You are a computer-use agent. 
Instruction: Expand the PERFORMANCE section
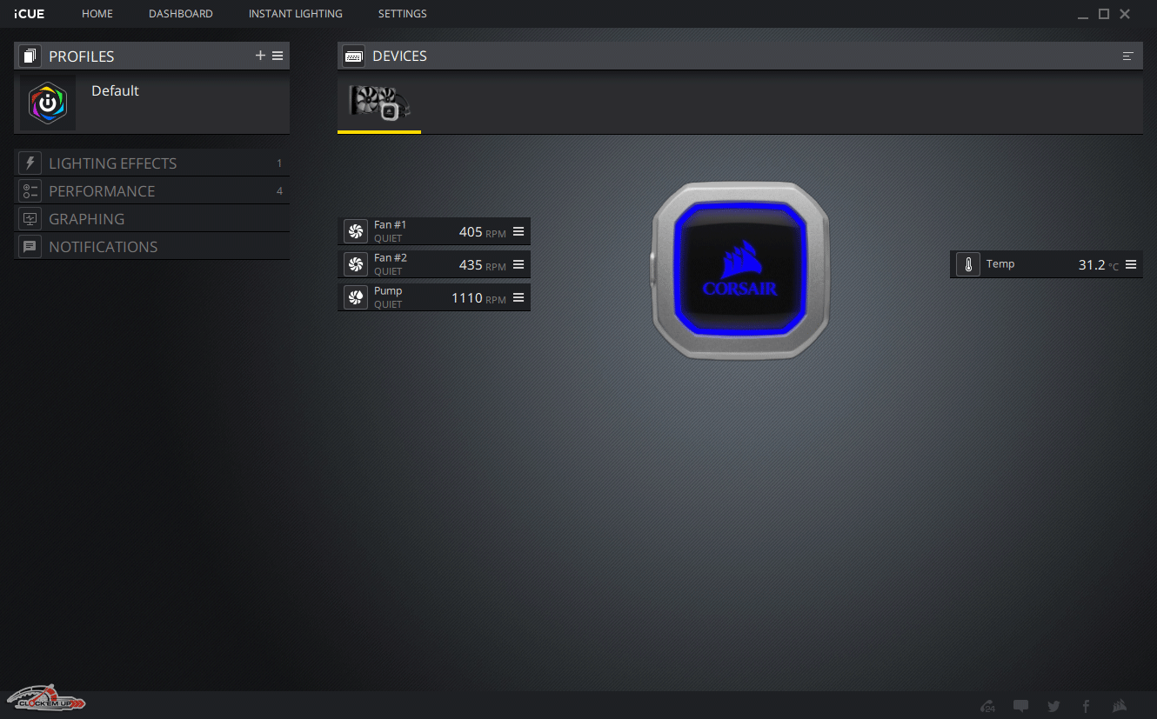coord(151,190)
